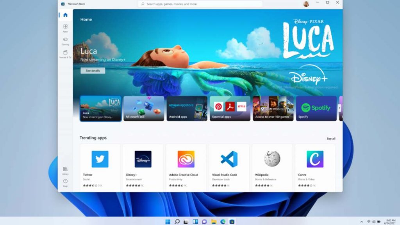Click the Wikipedia globe icon
The height and width of the screenshot is (225, 400).
pyautogui.click(x=272, y=159)
